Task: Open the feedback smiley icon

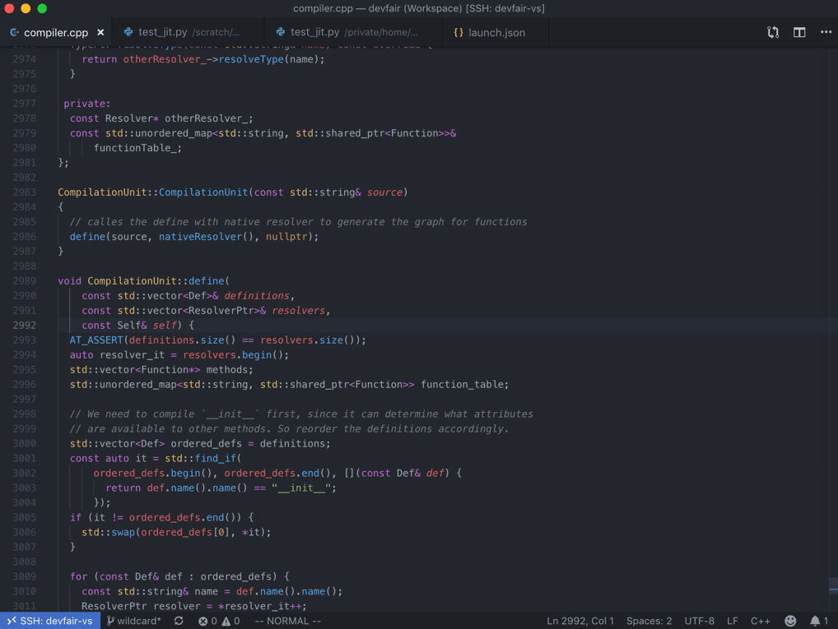Action: click(x=790, y=621)
